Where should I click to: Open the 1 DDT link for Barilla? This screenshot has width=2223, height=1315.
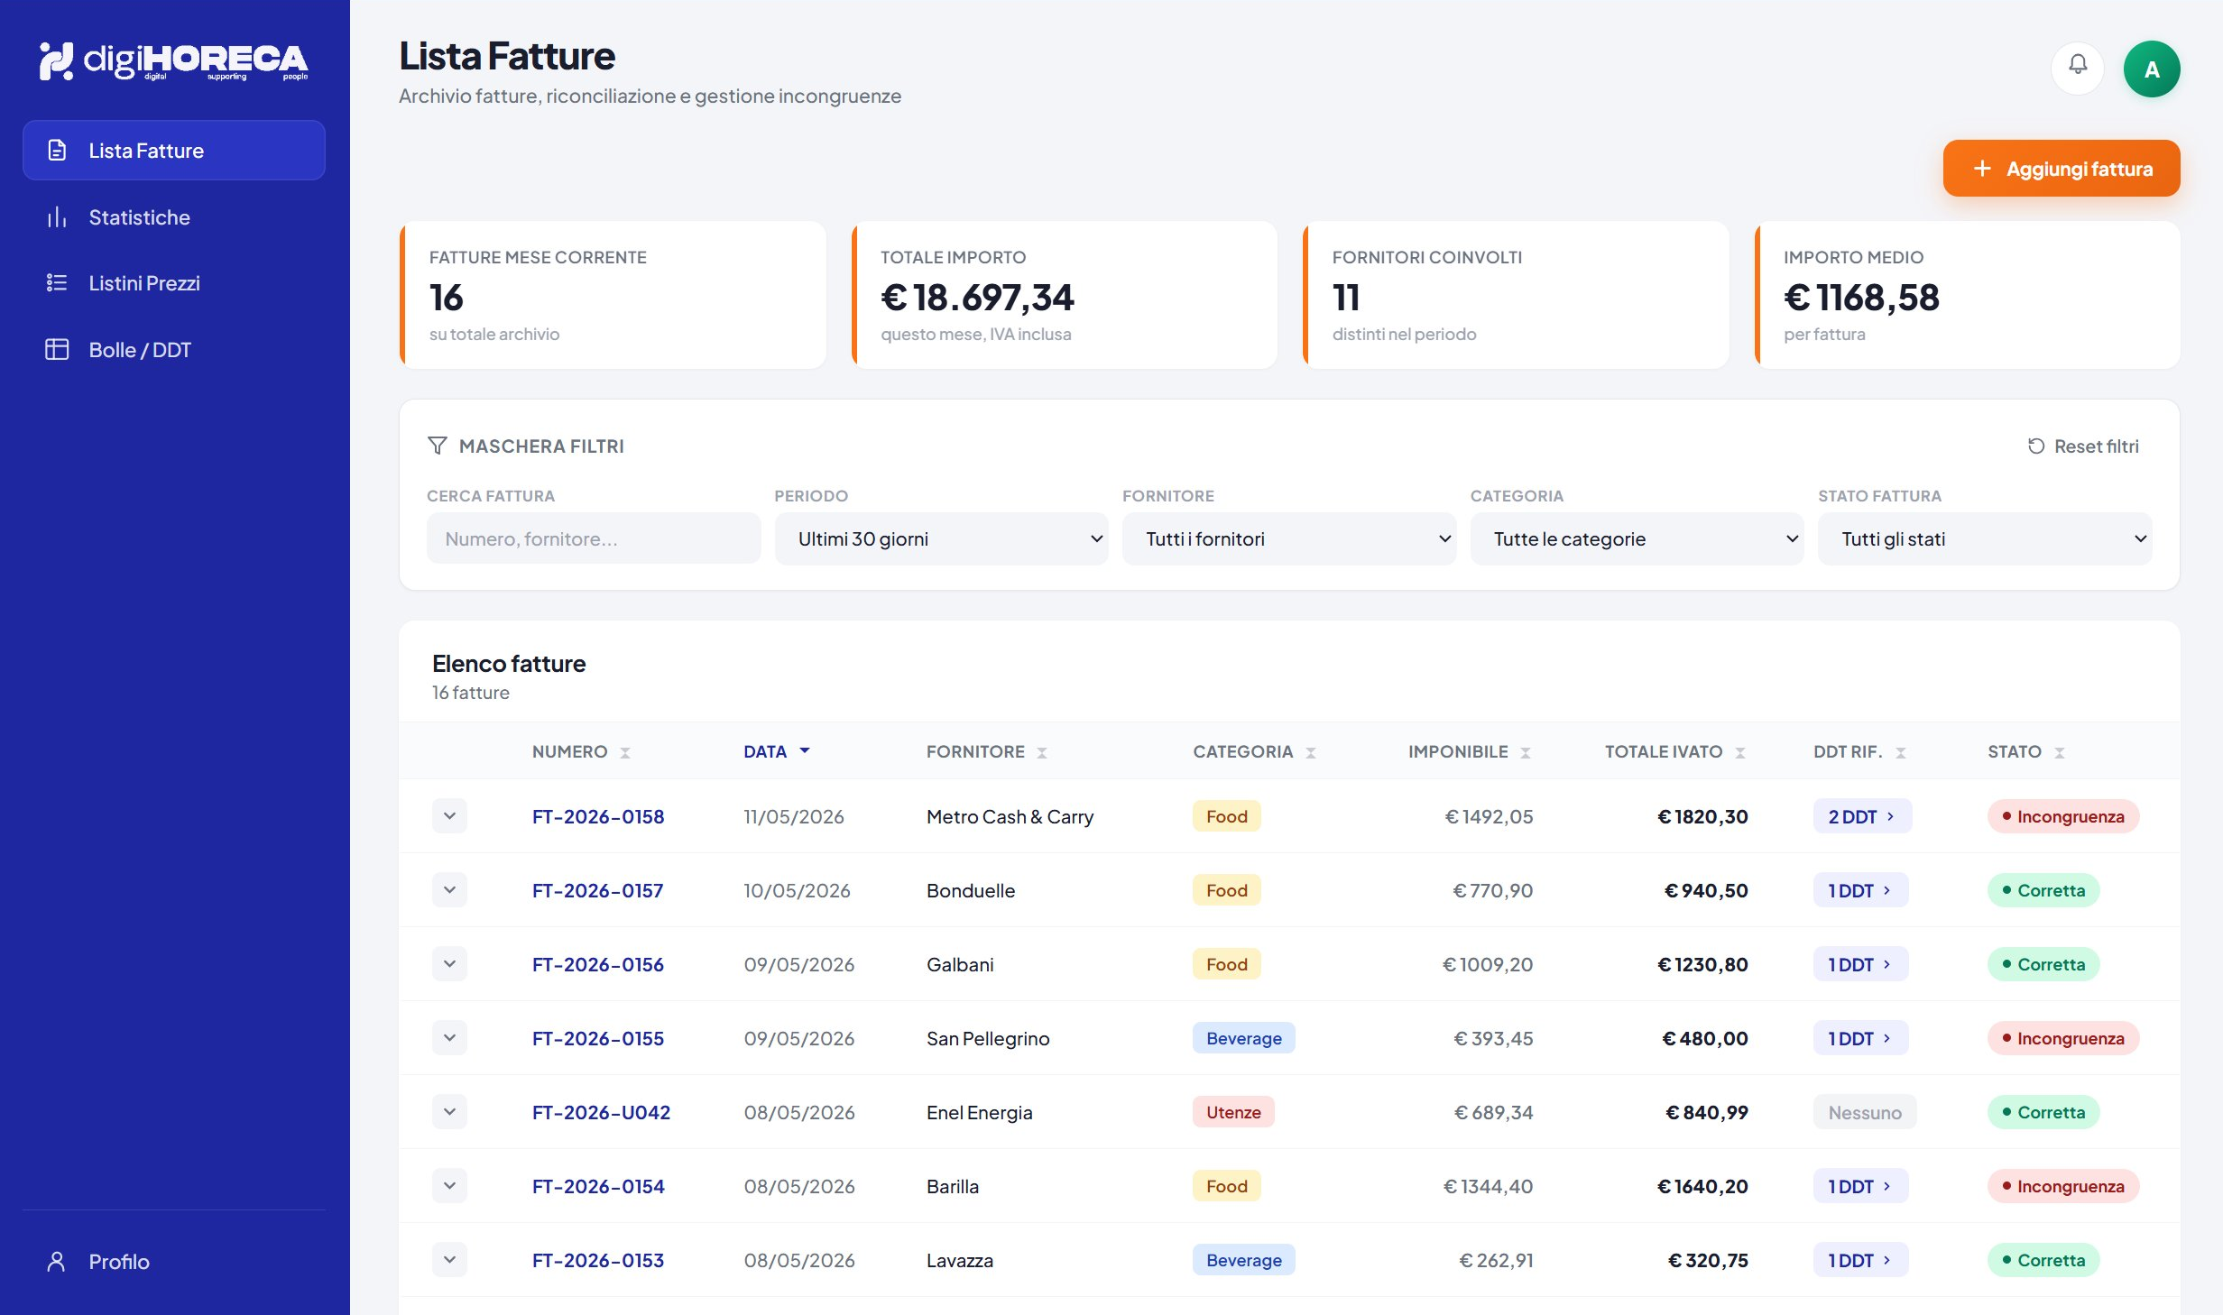[x=1860, y=1186]
